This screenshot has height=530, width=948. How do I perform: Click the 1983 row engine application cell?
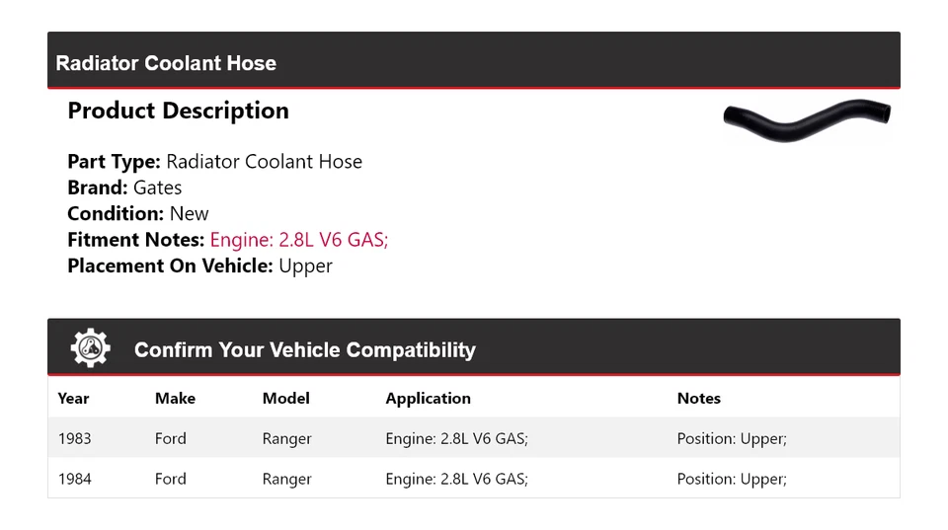coord(456,438)
